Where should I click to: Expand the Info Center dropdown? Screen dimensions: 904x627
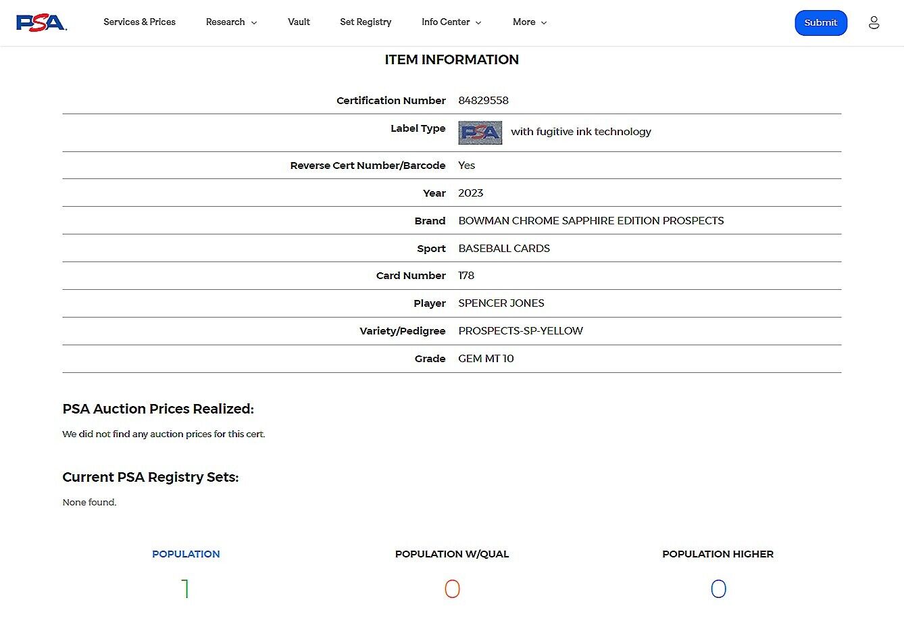tap(451, 22)
